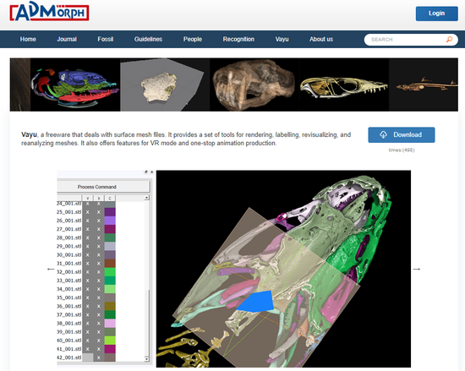Viewport: 465px width, 371px height.
Task: Open the fish skeleton banner image
Action: [424, 85]
